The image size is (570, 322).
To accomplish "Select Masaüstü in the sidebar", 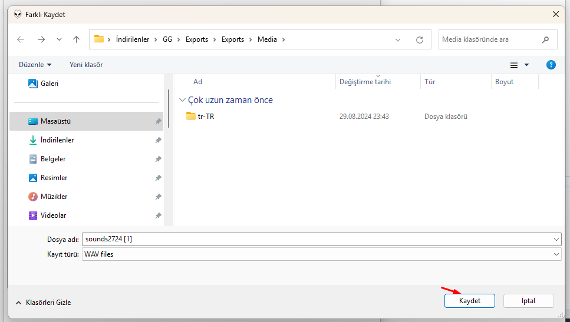I will [x=86, y=121].
